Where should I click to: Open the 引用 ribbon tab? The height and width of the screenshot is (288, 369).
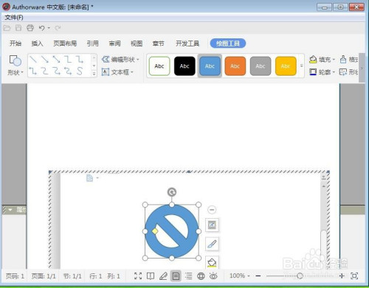point(92,43)
